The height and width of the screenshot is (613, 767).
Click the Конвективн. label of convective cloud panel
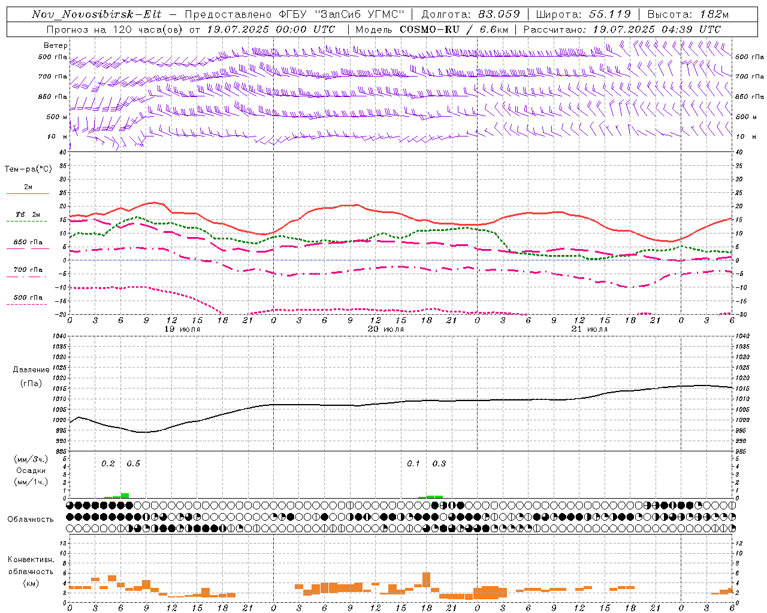(x=31, y=559)
